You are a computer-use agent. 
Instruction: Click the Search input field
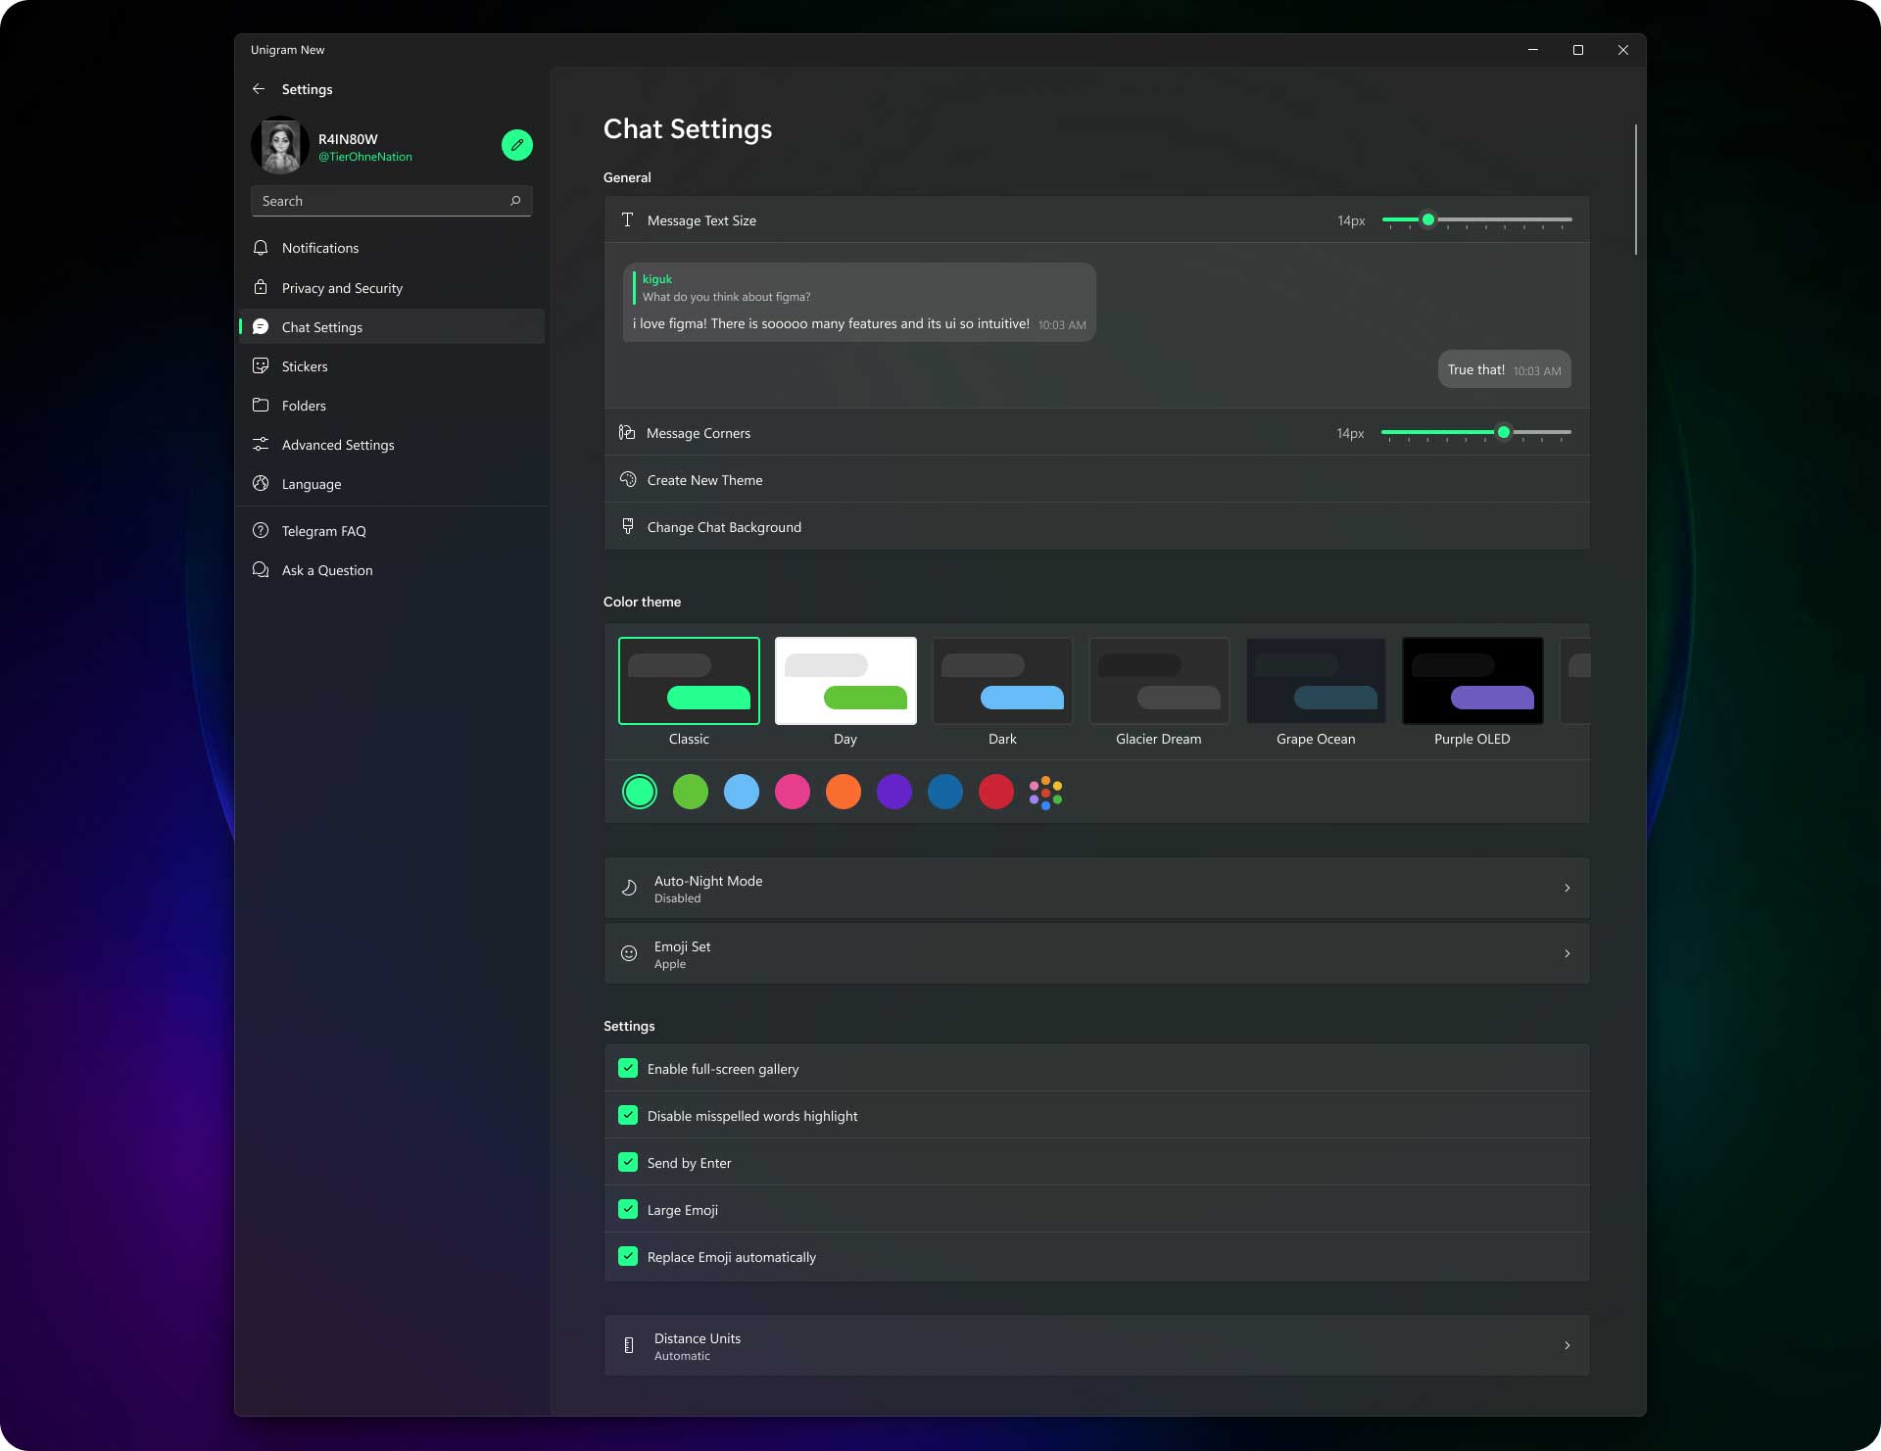tap(392, 201)
